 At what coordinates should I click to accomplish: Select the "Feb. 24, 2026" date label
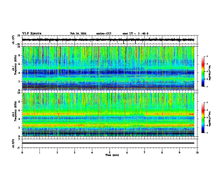pos(78,34)
